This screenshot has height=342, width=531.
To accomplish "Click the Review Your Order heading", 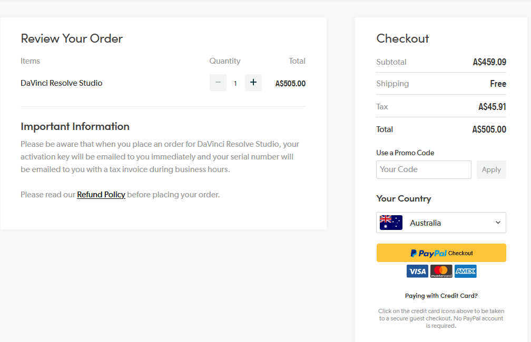I will (x=72, y=38).
